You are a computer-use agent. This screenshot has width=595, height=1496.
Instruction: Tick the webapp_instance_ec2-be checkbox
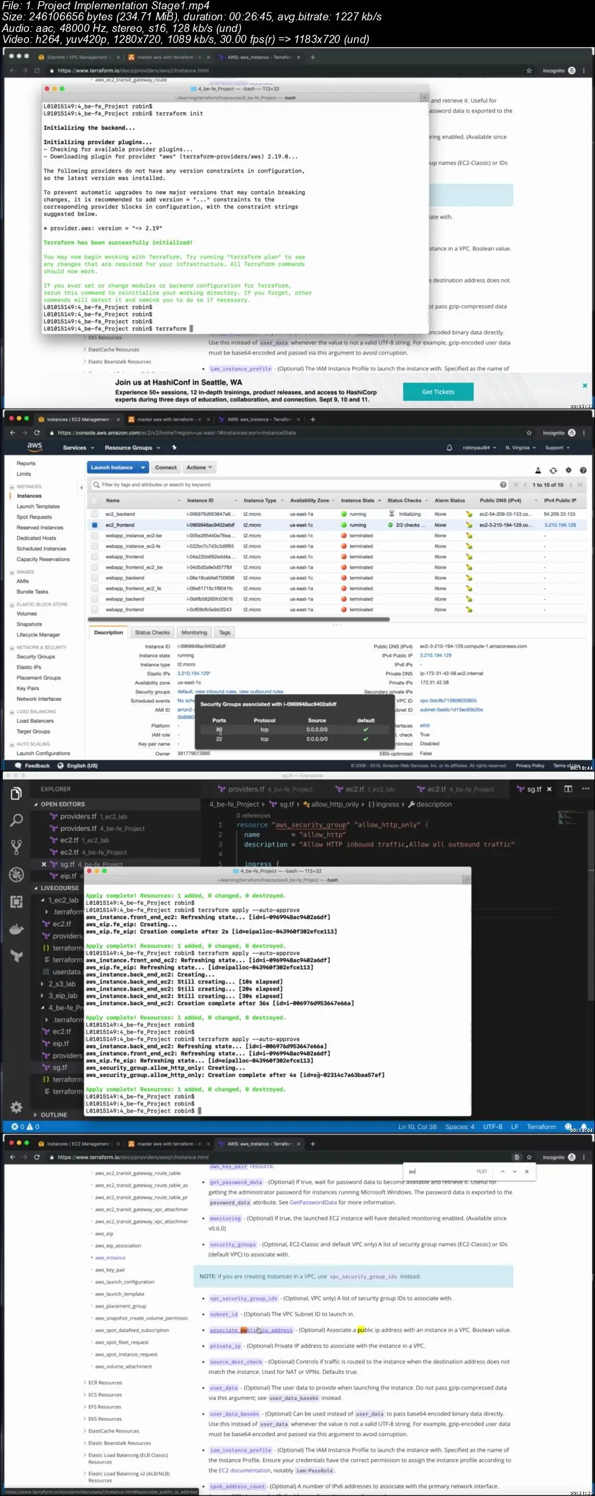[x=95, y=535]
